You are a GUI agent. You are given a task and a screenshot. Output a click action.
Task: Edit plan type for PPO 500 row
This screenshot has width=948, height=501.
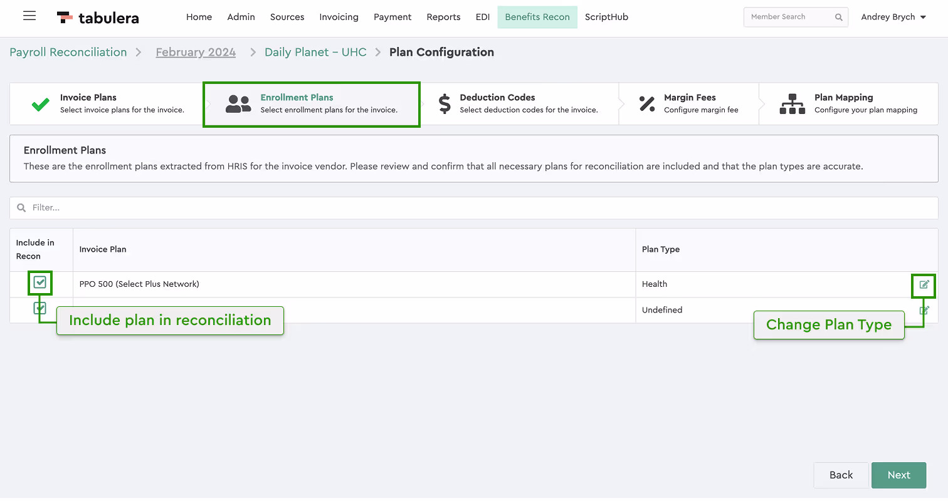coord(924,284)
